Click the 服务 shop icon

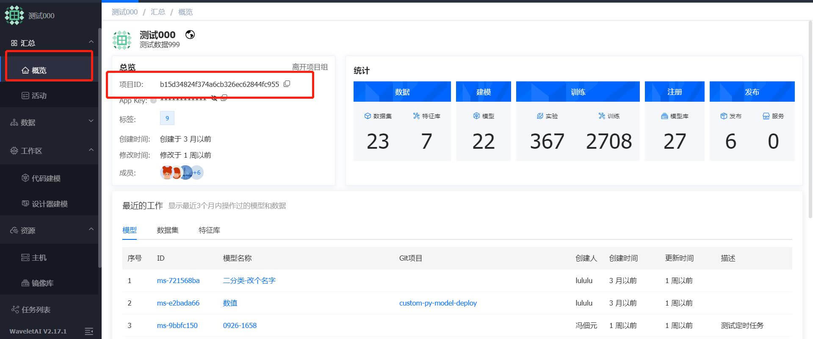(766, 116)
